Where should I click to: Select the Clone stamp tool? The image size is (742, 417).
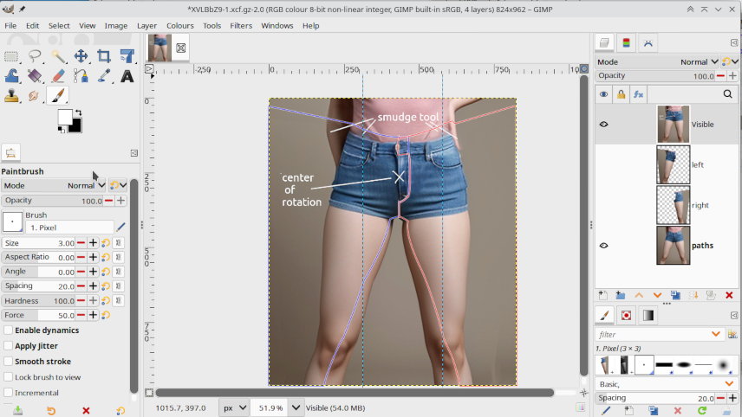point(12,96)
